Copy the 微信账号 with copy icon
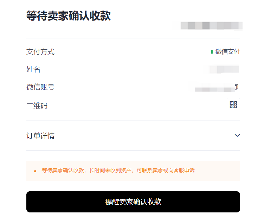This screenshot has height=217, width=277. coord(237,87)
